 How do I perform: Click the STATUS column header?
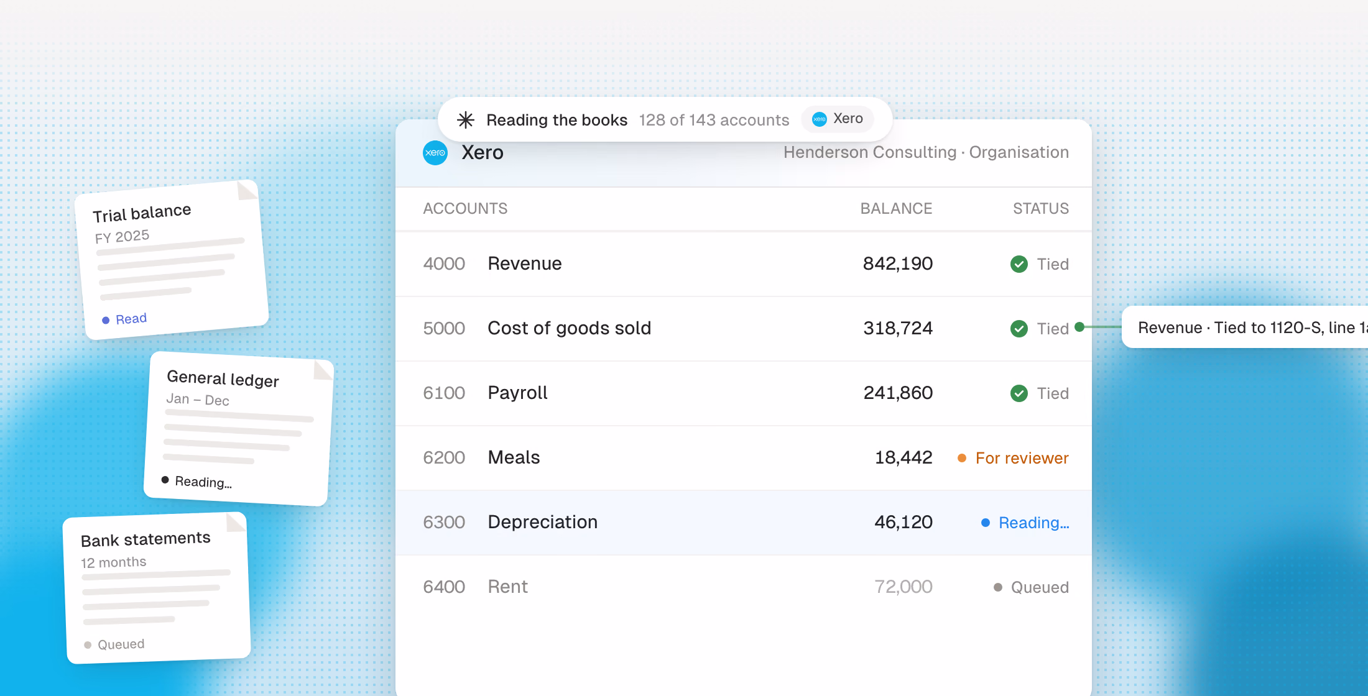[1041, 209]
